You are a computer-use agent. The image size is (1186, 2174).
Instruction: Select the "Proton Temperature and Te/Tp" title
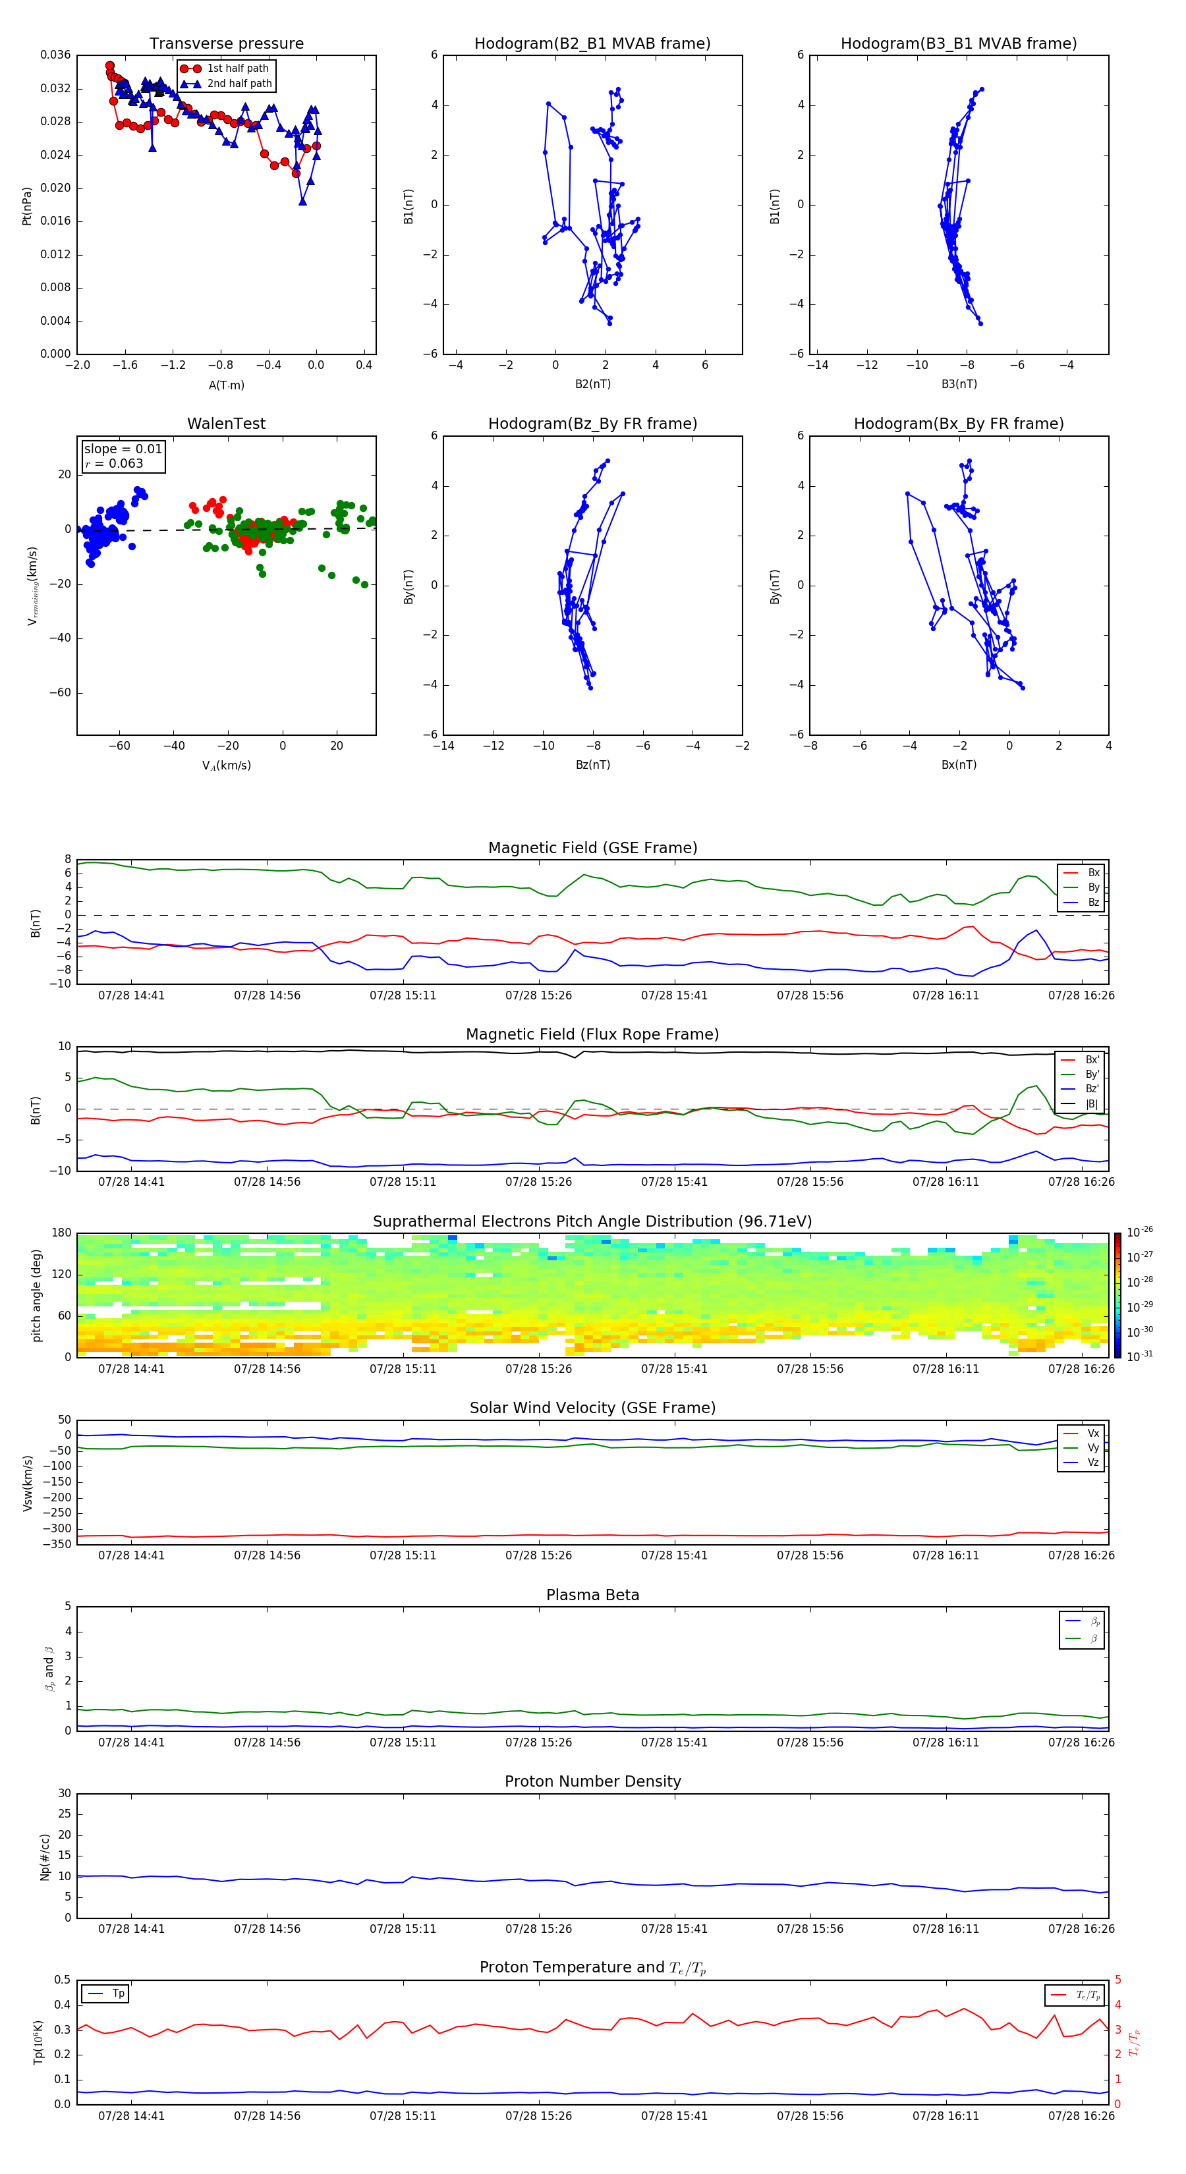point(592,1968)
